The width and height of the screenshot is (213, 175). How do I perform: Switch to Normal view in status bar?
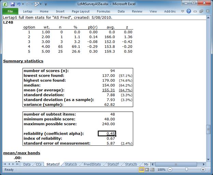[142, 170]
